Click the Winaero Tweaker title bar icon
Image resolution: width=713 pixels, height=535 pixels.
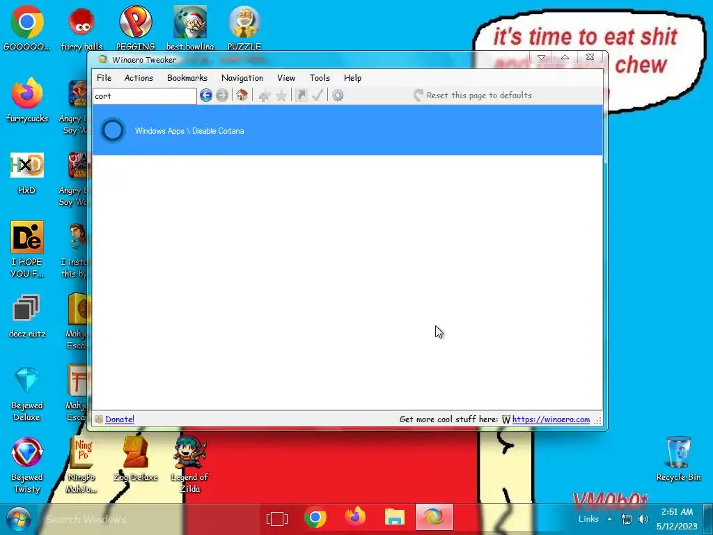[x=103, y=60]
